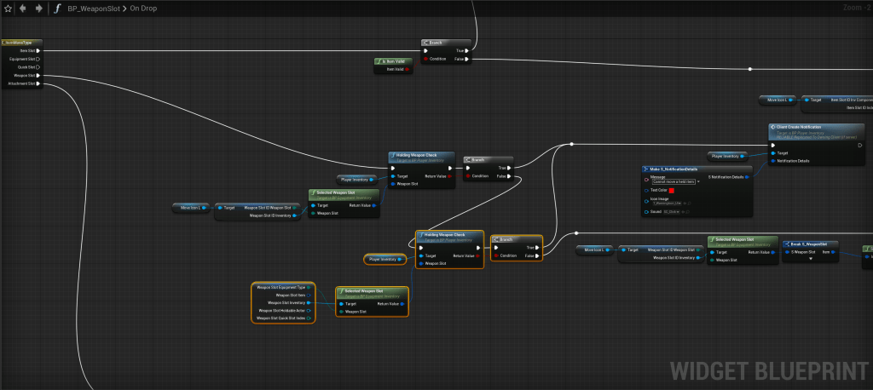Click the On Drop breadcrumb item
The image size is (873, 390).
143,8
